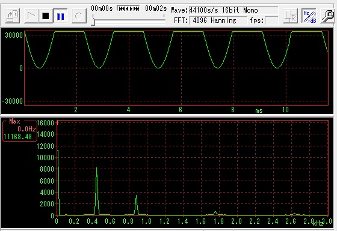Toggle the blue Pause button
The image size is (337, 231).
click(60, 16)
